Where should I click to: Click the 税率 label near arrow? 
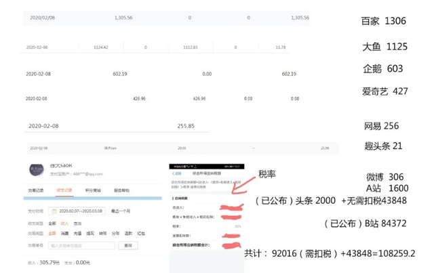point(267,174)
